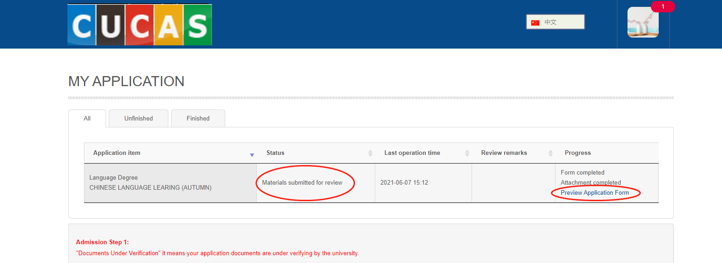Click the Attachment completed progress text
722x263 pixels.
[590, 182]
